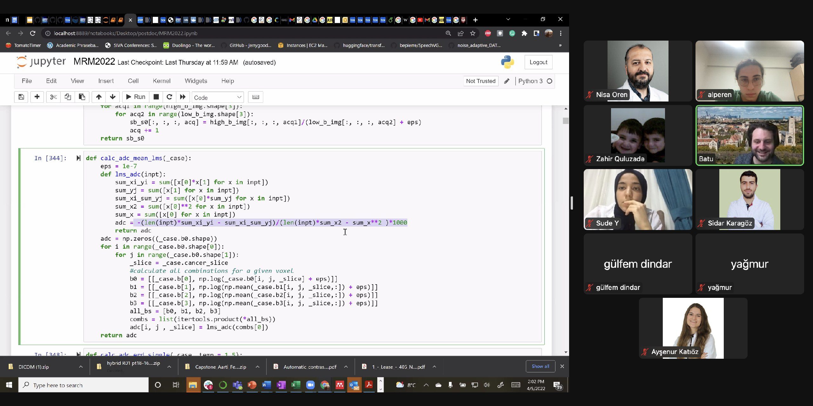Open the Cell menu
813x406 pixels.
133,81
